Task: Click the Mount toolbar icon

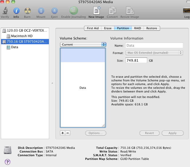Action: pos(41,11)
